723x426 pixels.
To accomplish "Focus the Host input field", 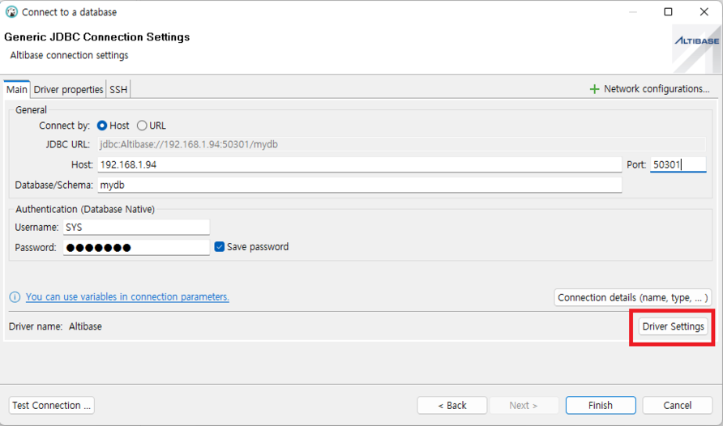I will (x=359, y=164).
